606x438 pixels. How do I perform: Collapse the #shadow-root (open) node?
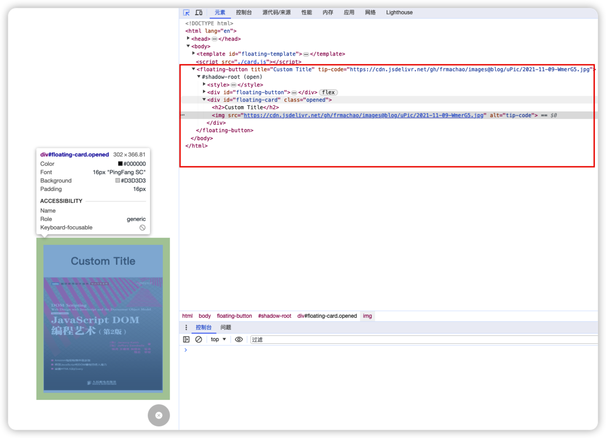pyautogui.click(x=199, y=76)
